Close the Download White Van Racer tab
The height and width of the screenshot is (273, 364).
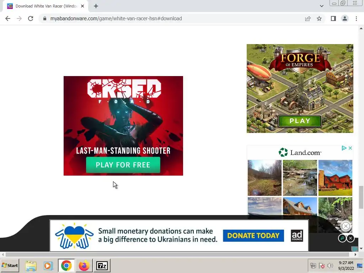point(82,6)
